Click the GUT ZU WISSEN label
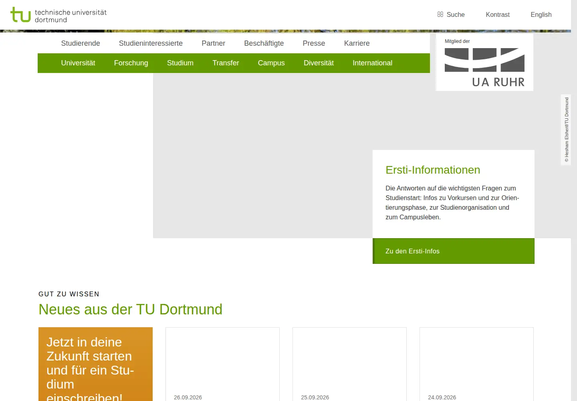Viewport: 577px width, 401px height. pos(69,294)
